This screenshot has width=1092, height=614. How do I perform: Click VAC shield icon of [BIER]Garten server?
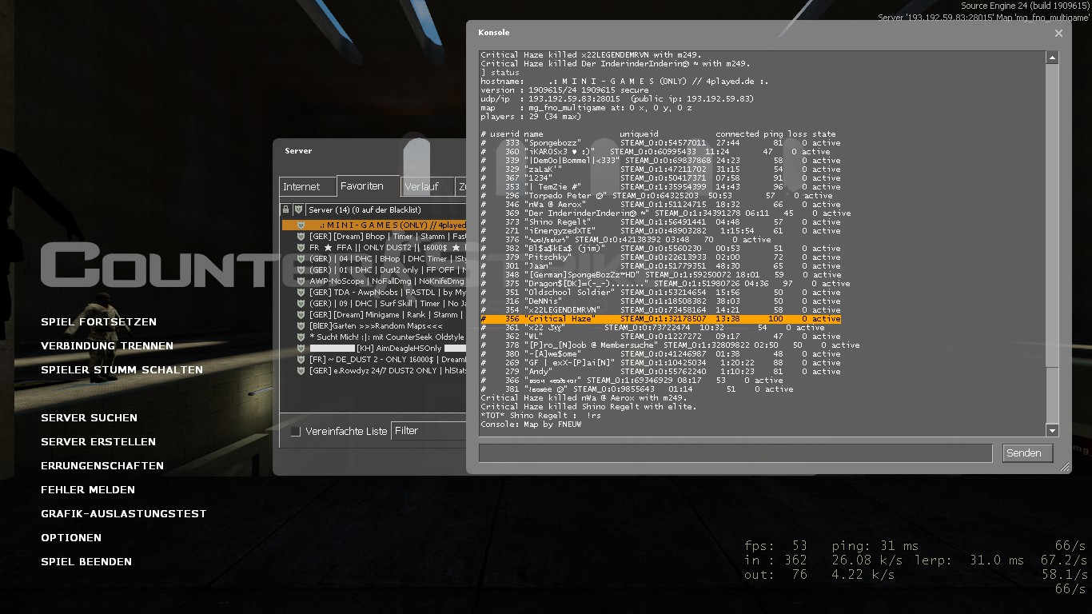click(x=301, y=326)
